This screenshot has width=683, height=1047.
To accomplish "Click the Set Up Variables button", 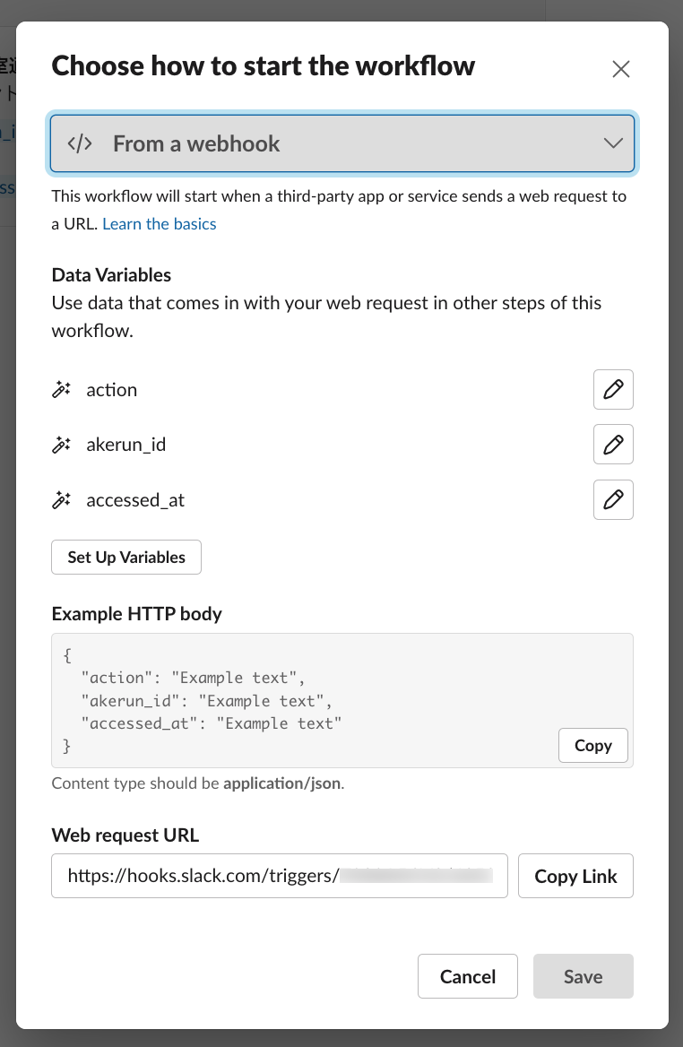I will tap(126, 557).
